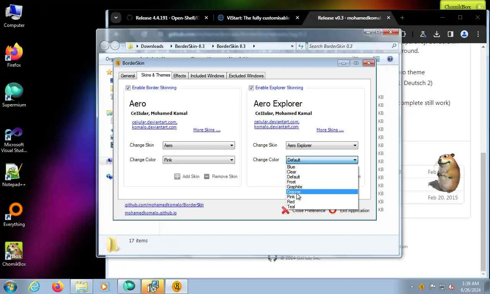
Task: Open the Aero Explorer More Skins link
Action: coord(330,130)
